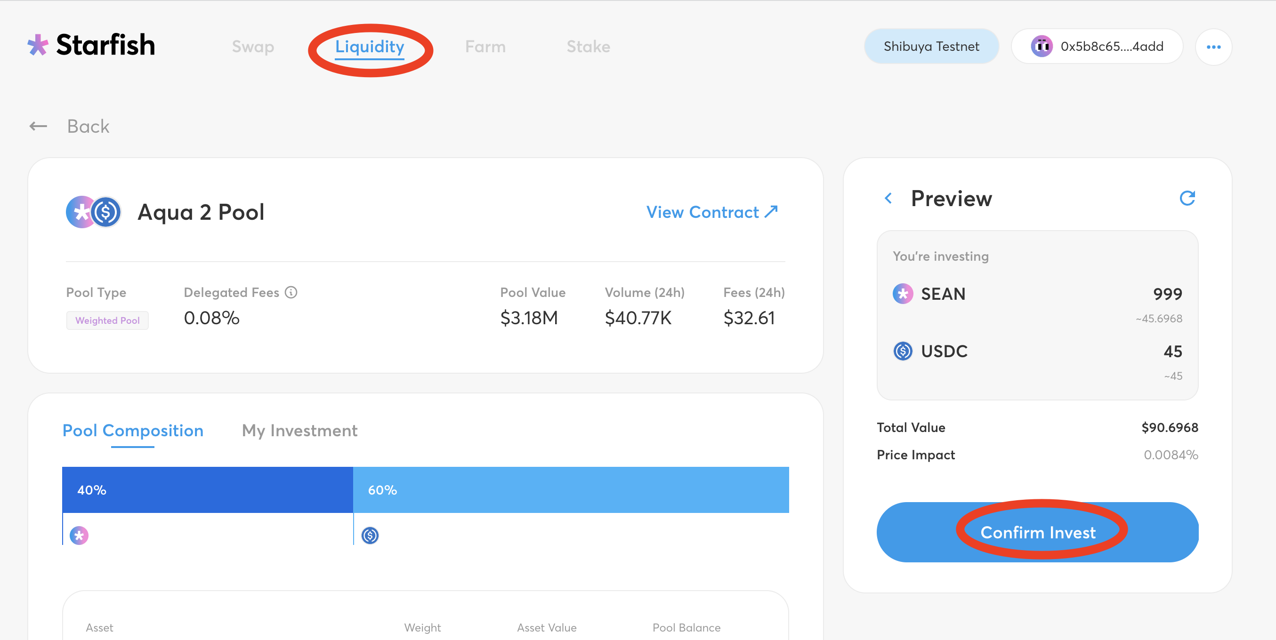Open the Shibuya Testnet network selector
This screenshot has width=1276, height=640.
(x=931, y=47)
